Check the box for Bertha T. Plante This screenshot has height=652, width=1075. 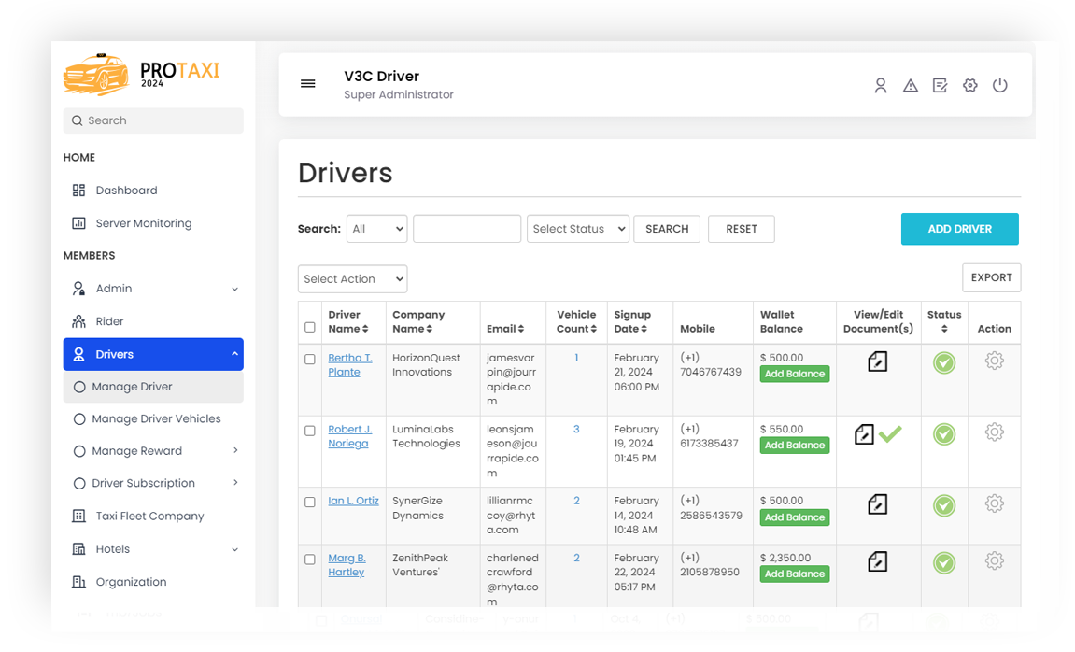coord(310,360)
